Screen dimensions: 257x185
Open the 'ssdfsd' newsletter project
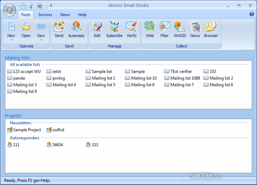click(55, 130)
